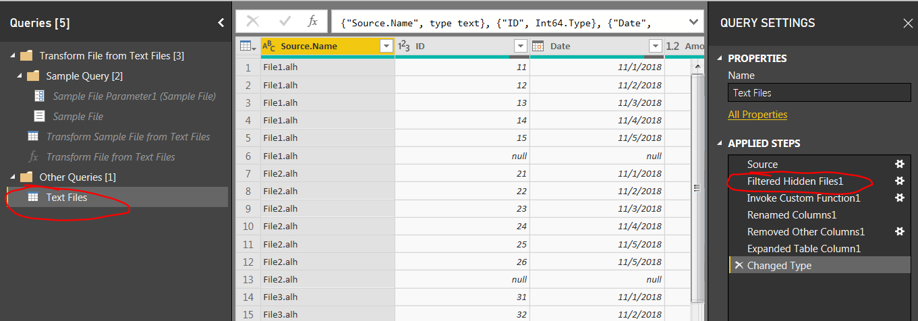This screenshot has width=918, height=321.
Task: Click the Date 11/3/2018 in row 9
Action: click(x=597, y=208)
